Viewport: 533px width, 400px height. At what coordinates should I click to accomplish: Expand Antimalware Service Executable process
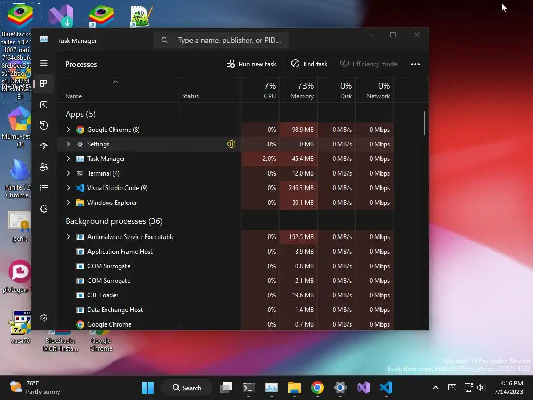point(68,237)
